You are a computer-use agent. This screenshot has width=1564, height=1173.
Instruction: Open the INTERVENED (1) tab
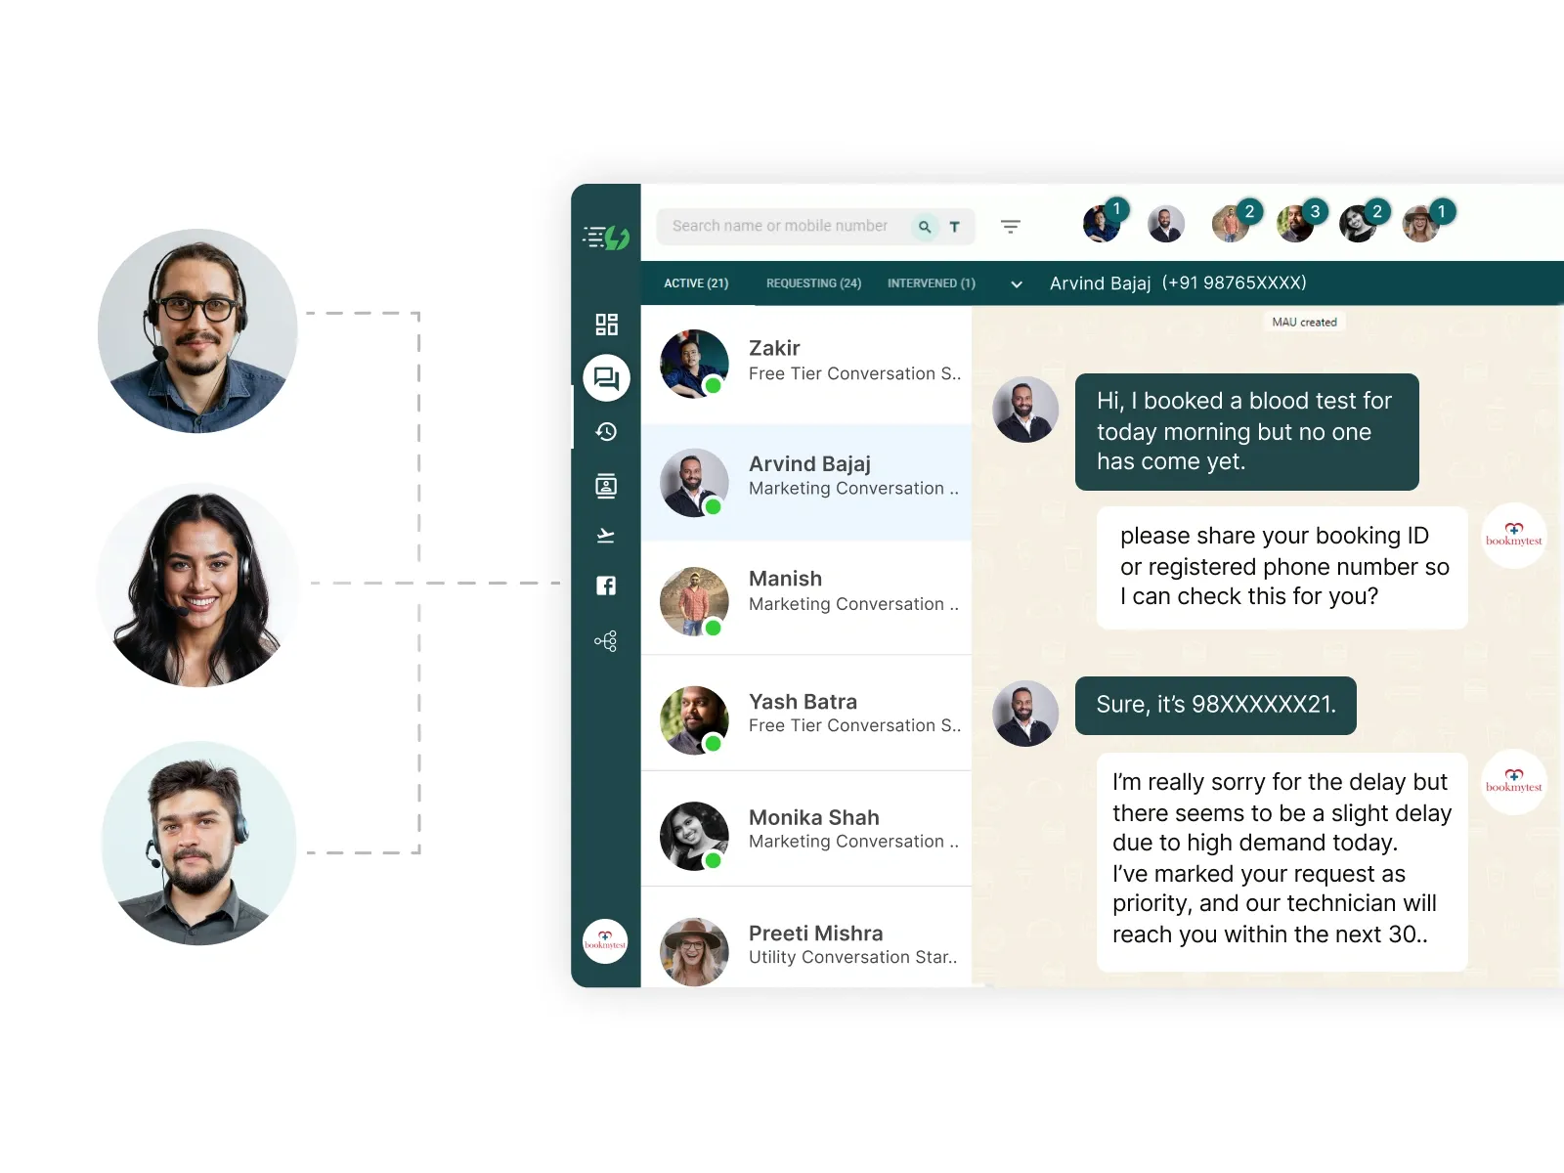[930, 283]
